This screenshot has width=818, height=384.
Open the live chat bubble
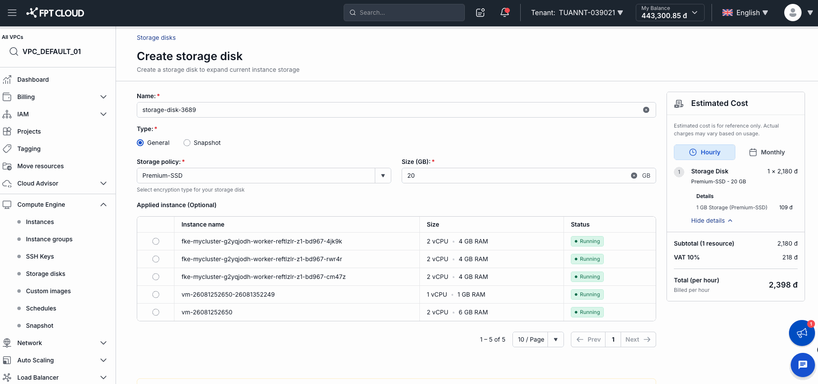(x=803, y=365)
